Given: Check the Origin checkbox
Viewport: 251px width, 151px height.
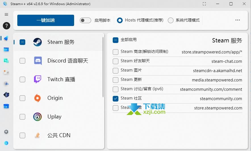Looking at the screenshot, I should pos(22,98).
